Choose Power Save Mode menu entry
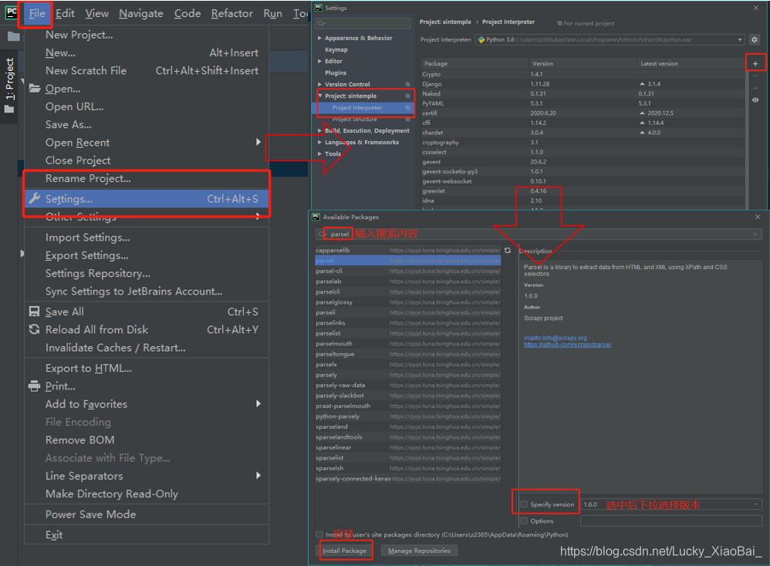 (x=147, y=514)
